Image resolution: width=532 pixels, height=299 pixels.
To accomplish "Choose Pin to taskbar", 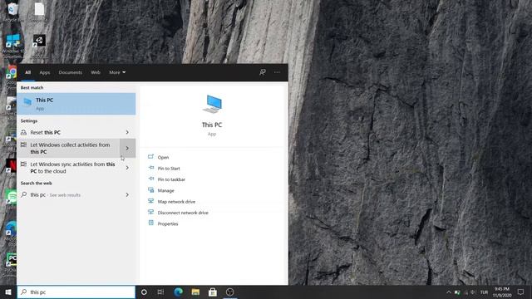I will (x=171, y=179).
